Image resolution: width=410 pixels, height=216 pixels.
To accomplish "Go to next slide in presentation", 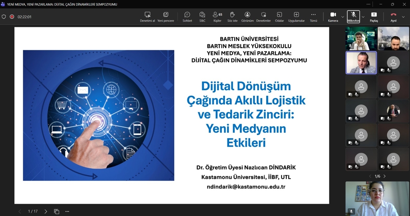I will pyautogui.click(x=46, y=211).
